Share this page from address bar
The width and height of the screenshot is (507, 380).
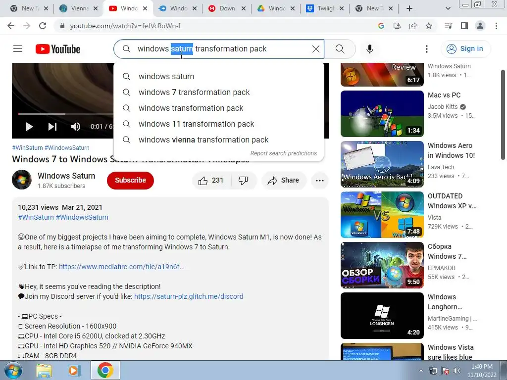pos(413,26)
